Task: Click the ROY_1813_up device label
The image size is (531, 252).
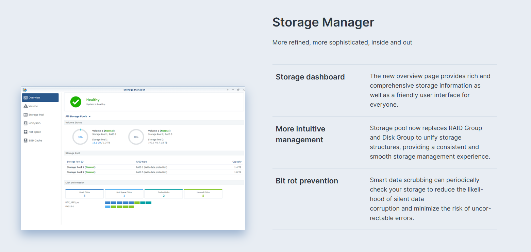Action: pos(72,202)
